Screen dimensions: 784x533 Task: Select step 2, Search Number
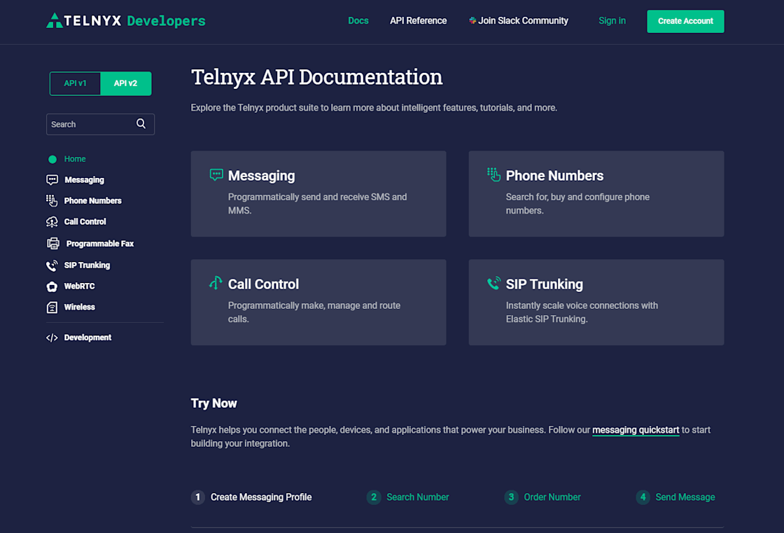408,497
